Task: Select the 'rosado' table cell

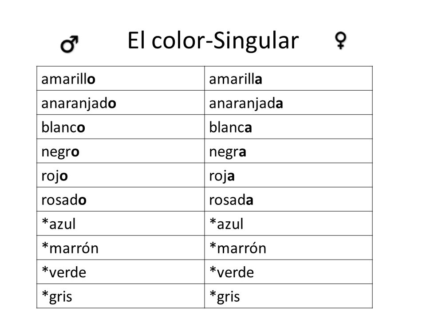Action: (x=121, y=199)
